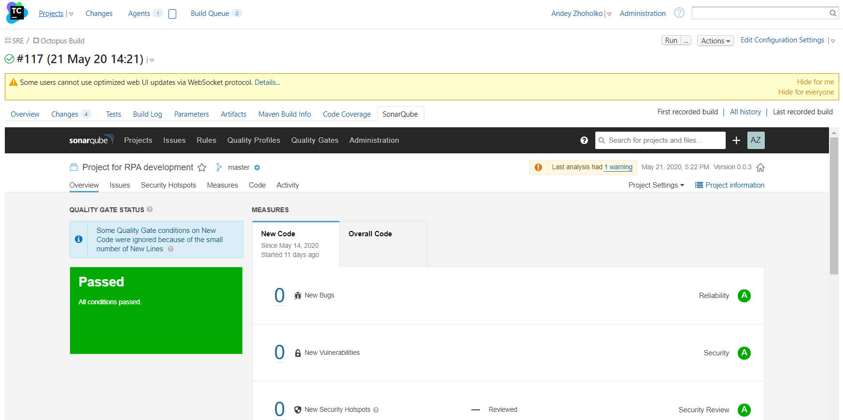Open the Measures project tab
Screen dimensions: 843x420
223,185
